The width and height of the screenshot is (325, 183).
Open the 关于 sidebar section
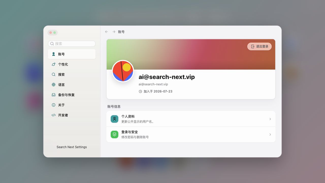[72, 105]
